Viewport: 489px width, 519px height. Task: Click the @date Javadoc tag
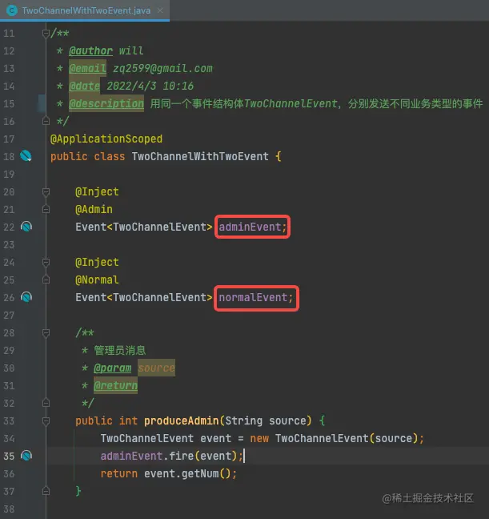click(84, 86)
